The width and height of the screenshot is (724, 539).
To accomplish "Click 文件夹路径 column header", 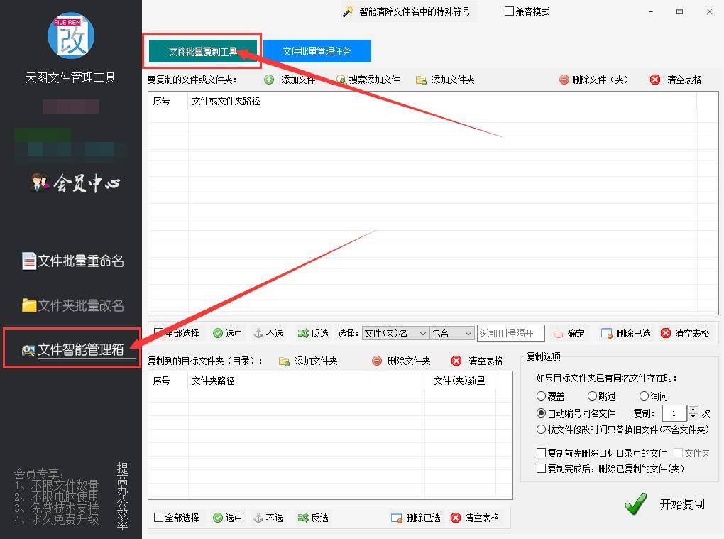I will [x=213, y=381].
